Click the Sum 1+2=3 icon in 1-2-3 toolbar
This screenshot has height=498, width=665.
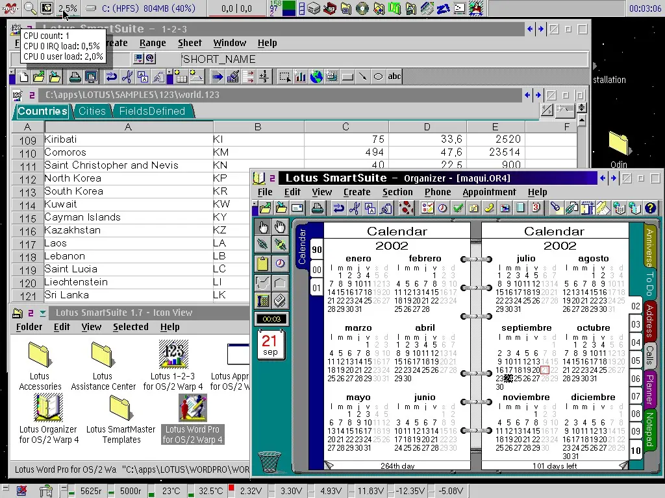[264, 77]
